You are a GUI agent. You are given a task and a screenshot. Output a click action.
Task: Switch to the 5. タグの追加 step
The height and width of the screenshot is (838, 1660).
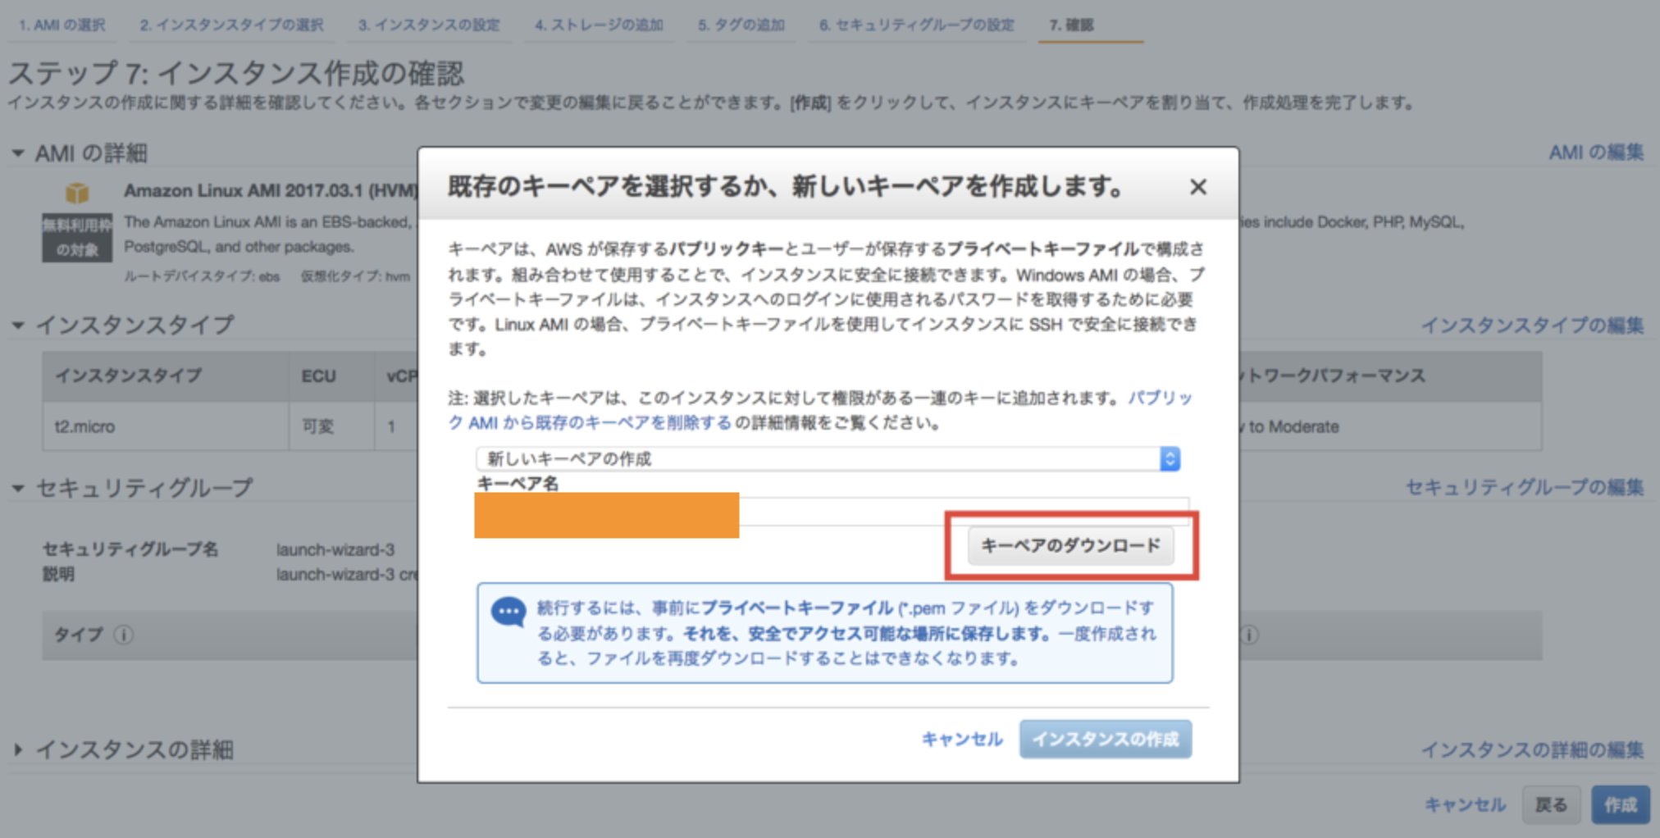[741, 25]
